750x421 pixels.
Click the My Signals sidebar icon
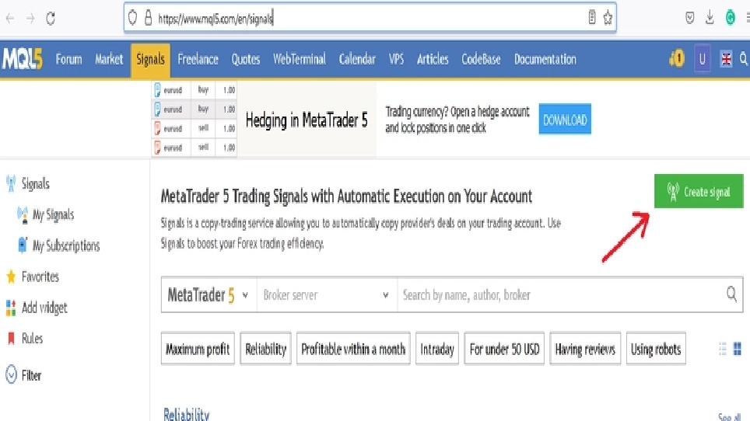22,215
